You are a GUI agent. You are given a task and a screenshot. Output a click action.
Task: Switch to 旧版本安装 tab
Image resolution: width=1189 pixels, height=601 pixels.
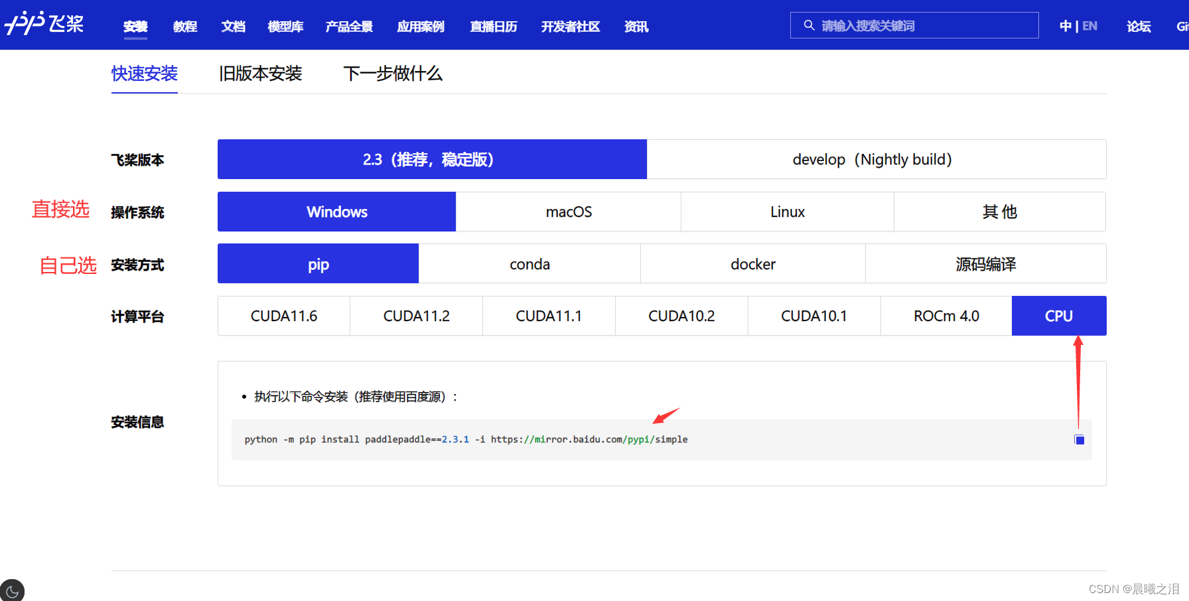click(261, 74)
